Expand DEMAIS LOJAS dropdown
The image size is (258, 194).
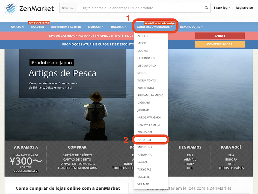[191, 27]
